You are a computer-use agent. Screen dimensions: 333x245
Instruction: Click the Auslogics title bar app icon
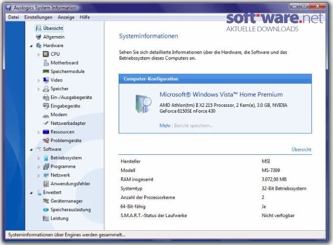9,8
